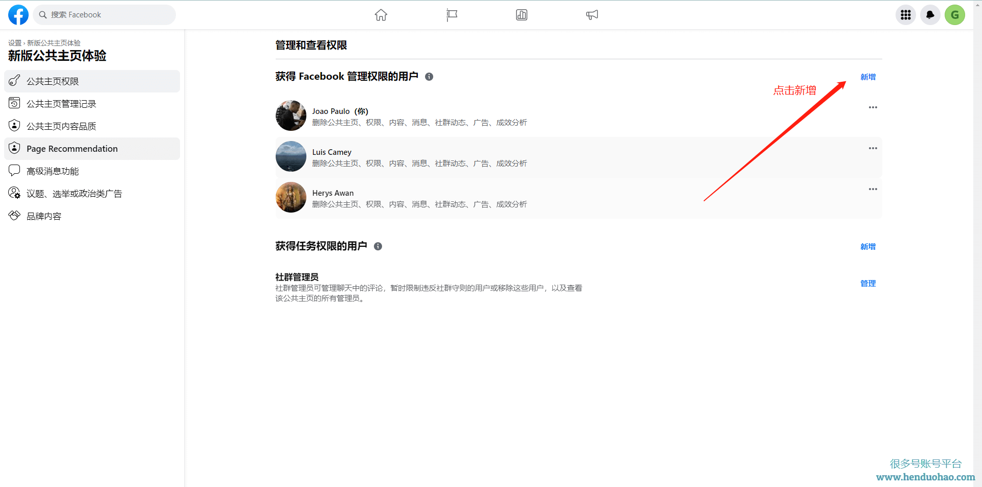Click the page vertical scrollbar
Image resolution: width=982 pixels, height=487 pixels.
(x=977, y=243)
